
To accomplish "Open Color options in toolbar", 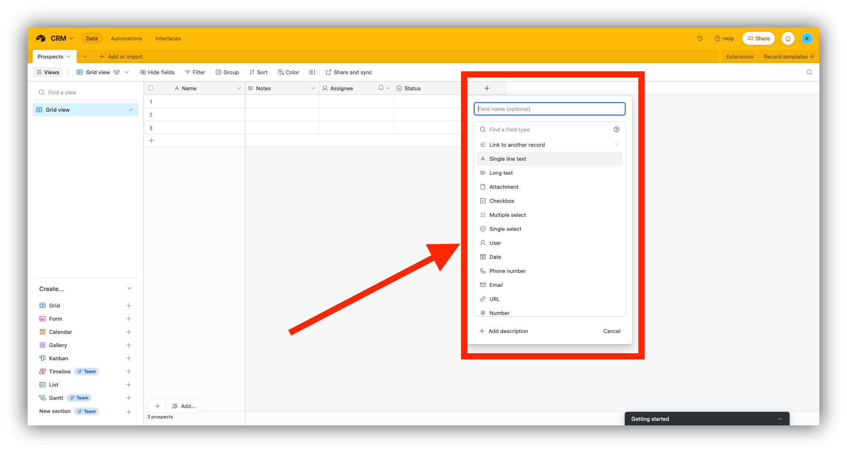I will point(288,72).
